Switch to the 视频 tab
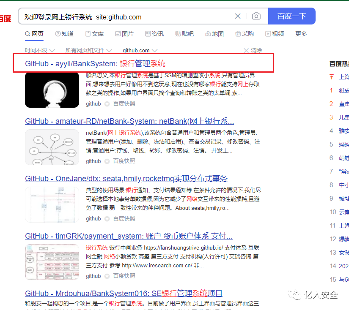Image resolution: width=349 pixels, height=310 pixels. coord(275,34)
